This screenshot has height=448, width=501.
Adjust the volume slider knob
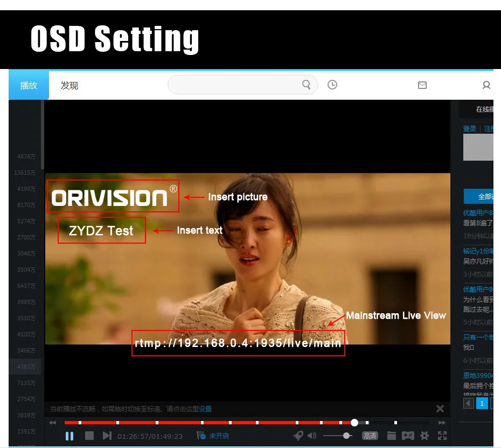click(x=346, y=436)
